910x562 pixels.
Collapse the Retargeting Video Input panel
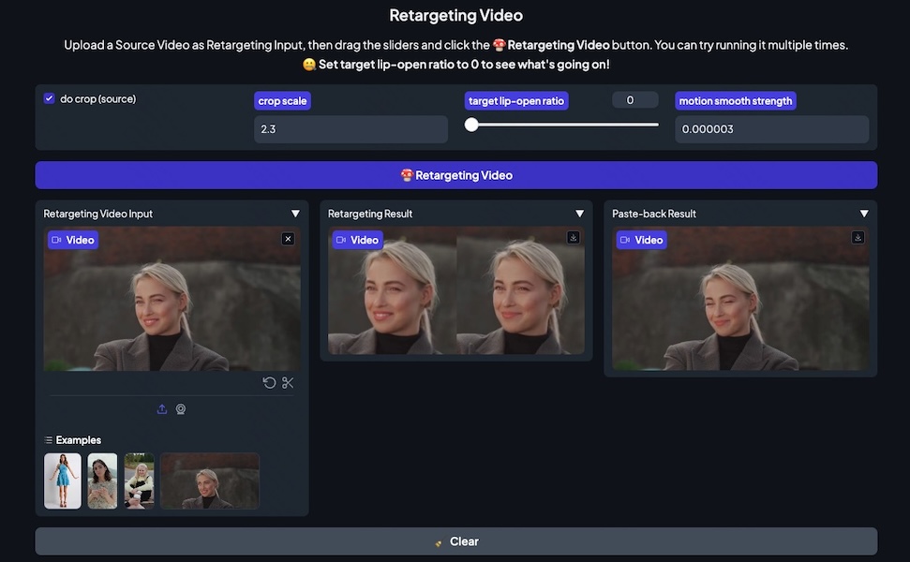(295, 213)
